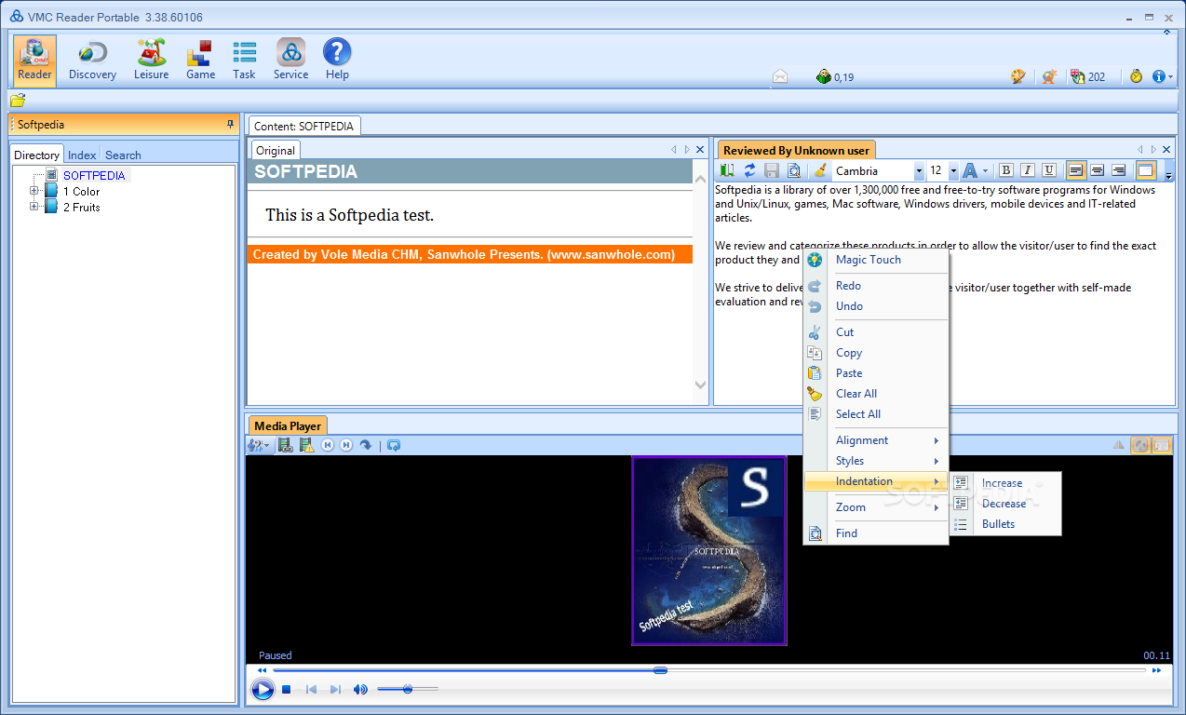Click the Play button in media controls
The image size is (1186, 715).
tap(263, 690)
